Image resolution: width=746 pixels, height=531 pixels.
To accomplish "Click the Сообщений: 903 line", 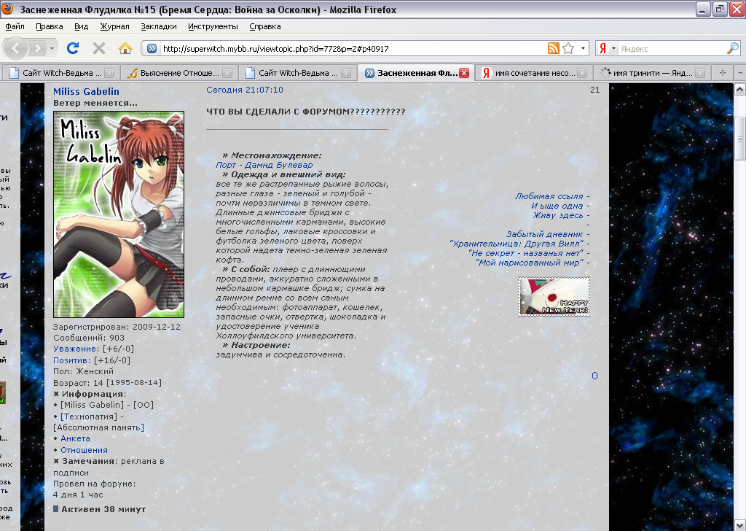I will coord(88,338).
